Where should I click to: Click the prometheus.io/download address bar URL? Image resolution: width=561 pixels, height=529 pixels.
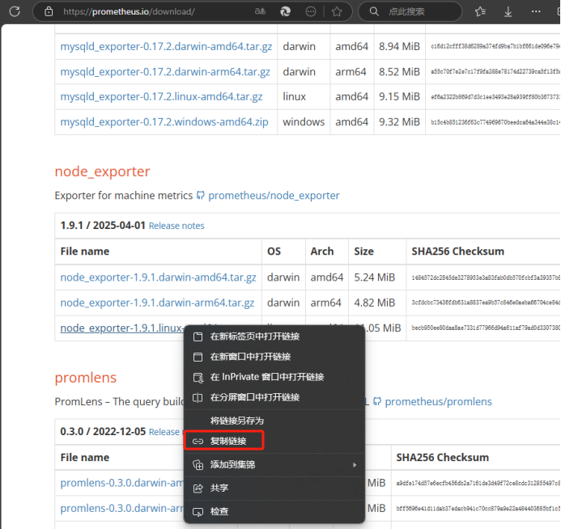(129, 11)
